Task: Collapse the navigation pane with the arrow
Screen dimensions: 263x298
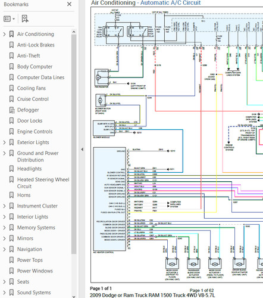Action: (x=82, y=150)
